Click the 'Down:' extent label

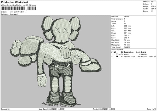pos(114,33)
